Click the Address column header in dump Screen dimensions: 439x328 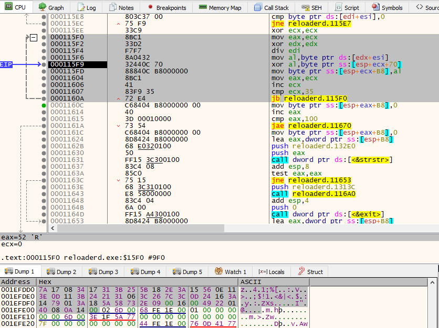(18, 282)
